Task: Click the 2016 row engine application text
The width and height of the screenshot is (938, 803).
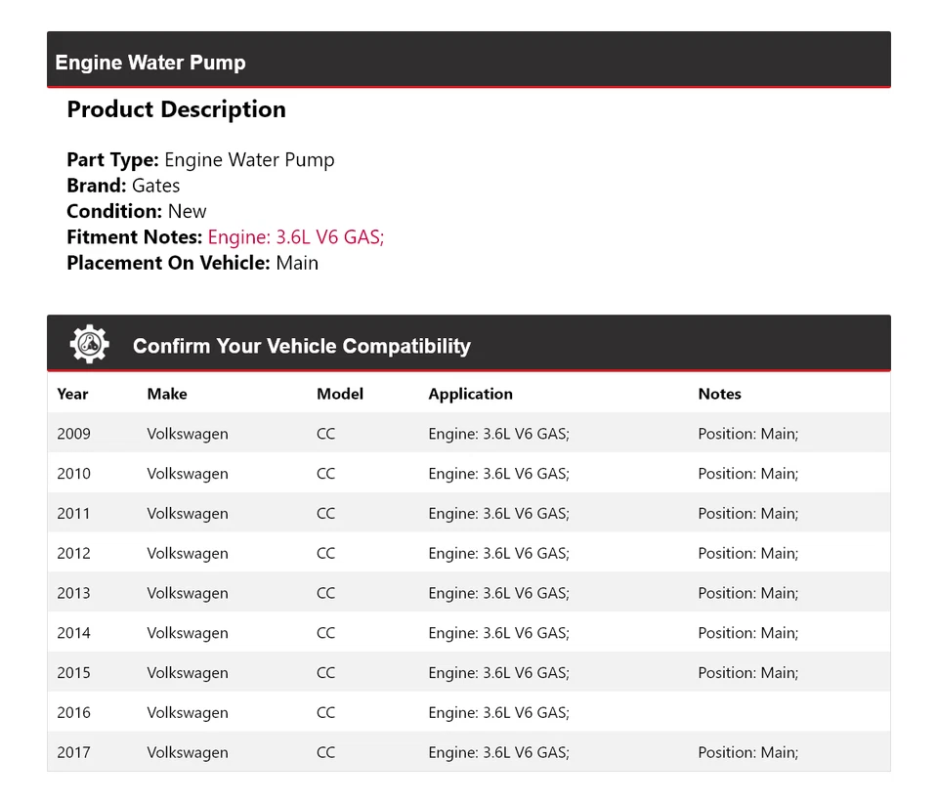Action: tap(498, 713)
